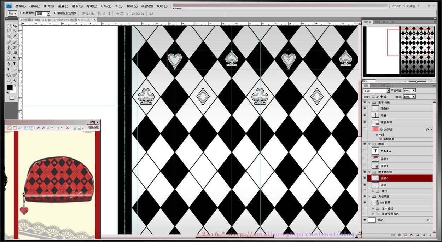Select the Horizontal Type tool
The image size is (442, 242).
14,64
